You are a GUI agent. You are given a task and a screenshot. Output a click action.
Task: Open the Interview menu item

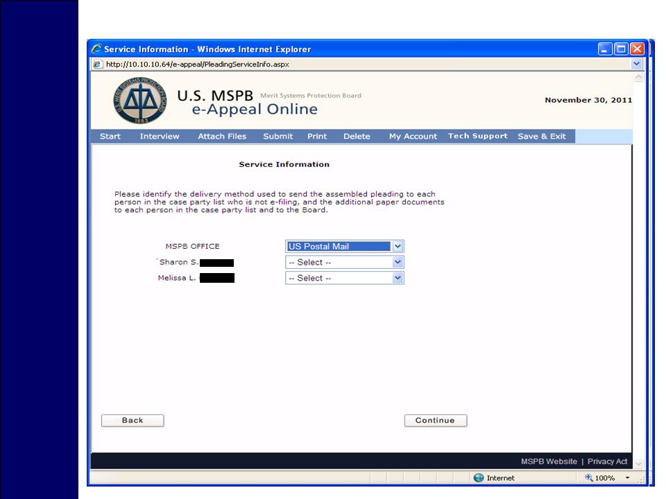pos(160,137)
